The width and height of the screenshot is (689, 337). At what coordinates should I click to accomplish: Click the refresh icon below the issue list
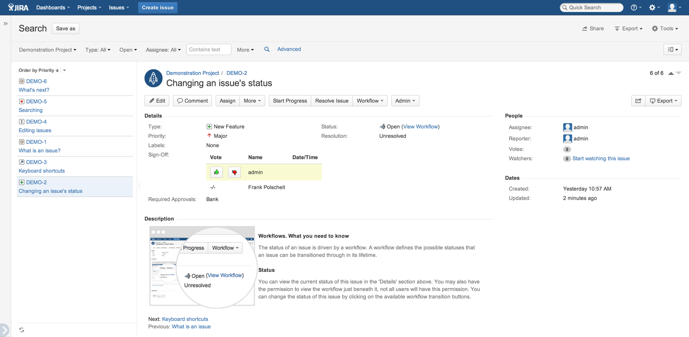pos(21,330)
